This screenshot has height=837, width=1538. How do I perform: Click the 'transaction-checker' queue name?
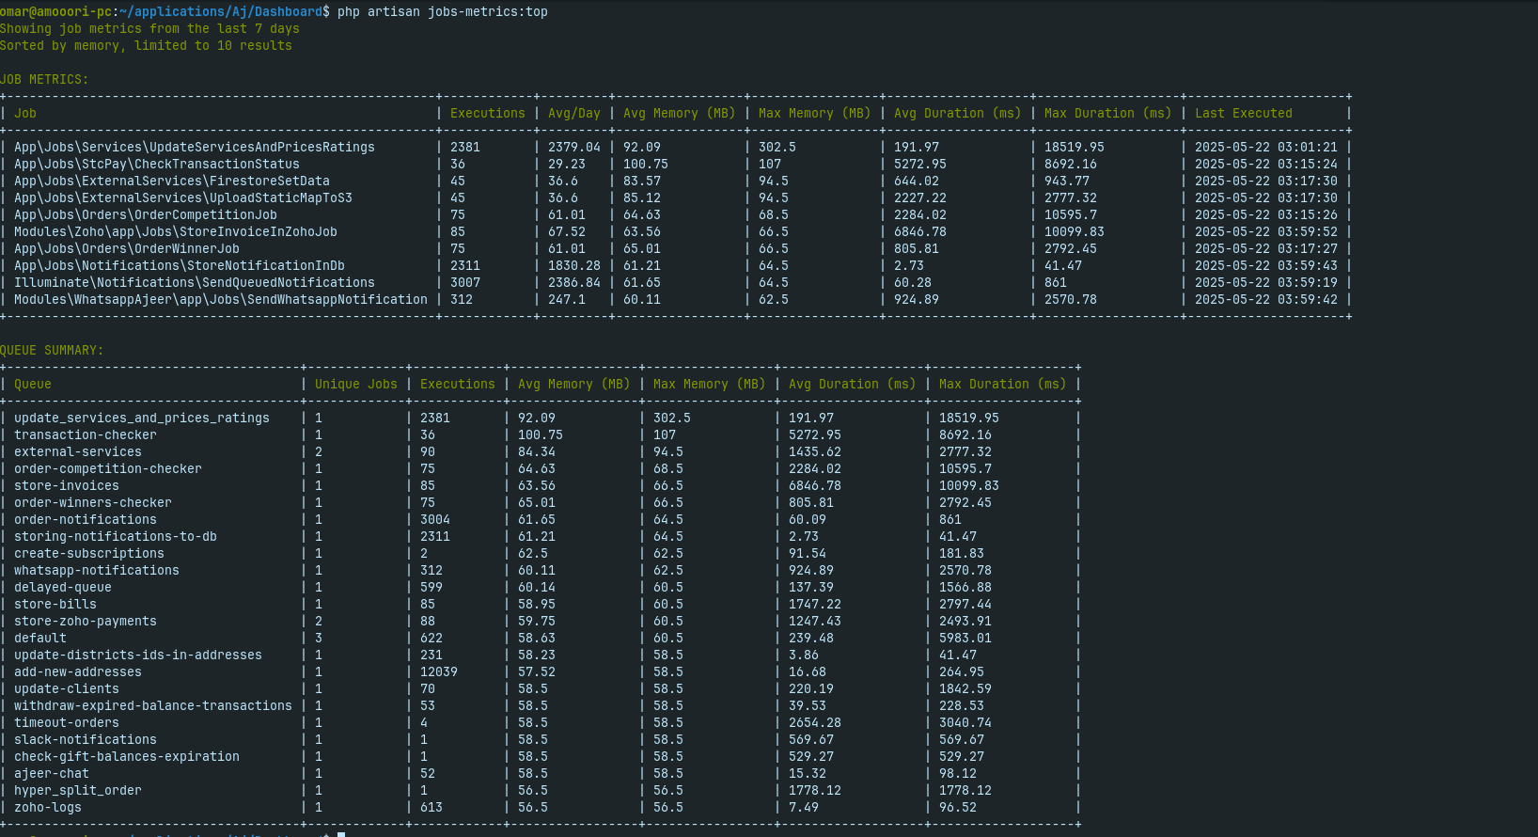(85, 434)
